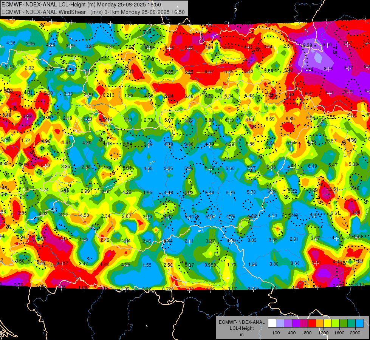Screen dimensions: 370x340
Task: Click the wind shear value '4.65'
Action: point(148,168)
